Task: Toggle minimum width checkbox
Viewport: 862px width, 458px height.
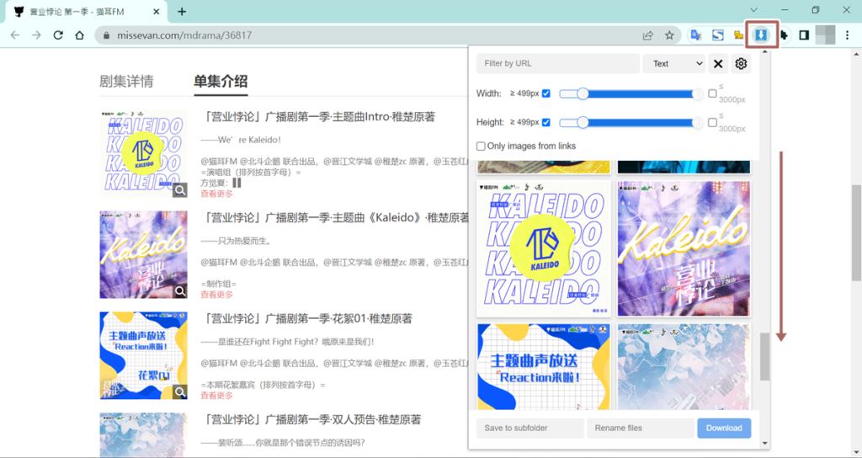Action: (x=545, y=93)
